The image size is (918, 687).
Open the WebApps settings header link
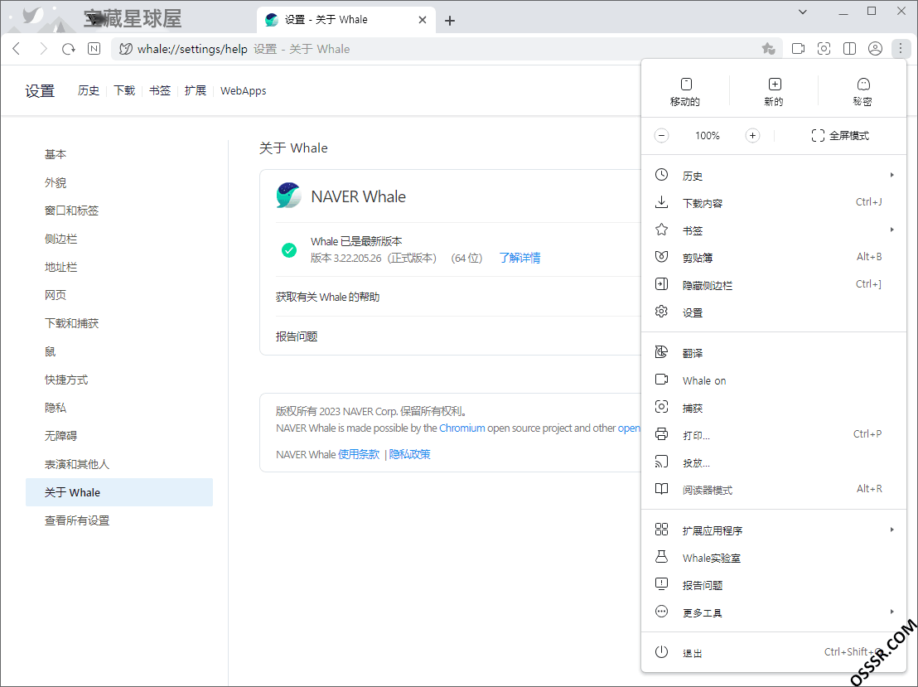243,91
